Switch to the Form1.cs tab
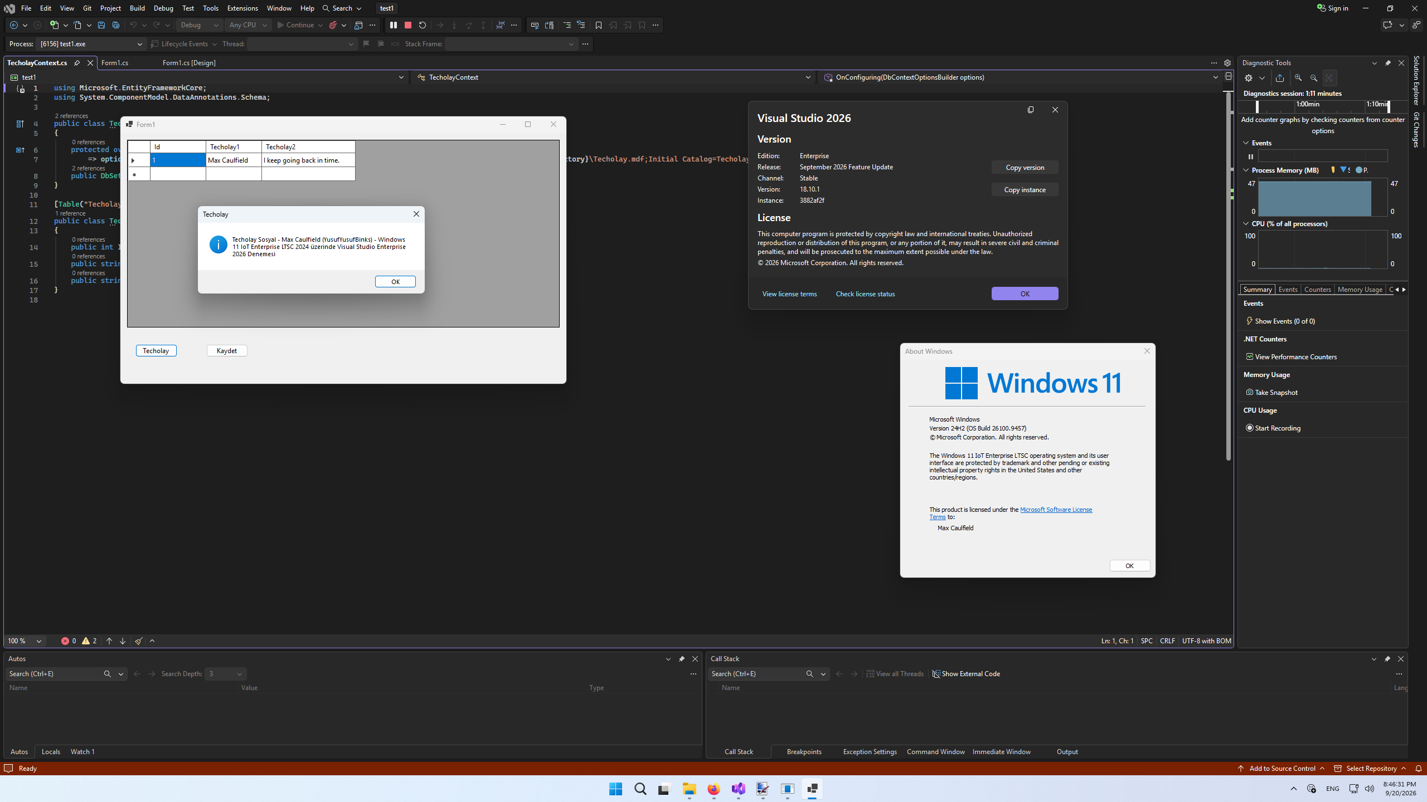 115,63
